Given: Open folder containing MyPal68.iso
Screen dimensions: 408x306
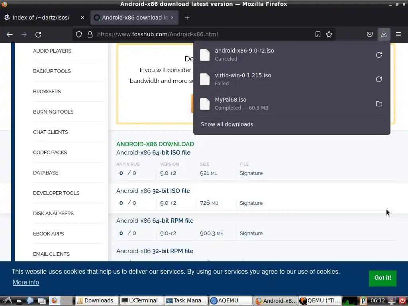Looking at the screenshot, I should click(x=379, y=104).
